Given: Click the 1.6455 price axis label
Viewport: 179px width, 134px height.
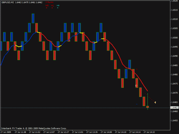Looking at the screenshot, I should tap(174, 121).
